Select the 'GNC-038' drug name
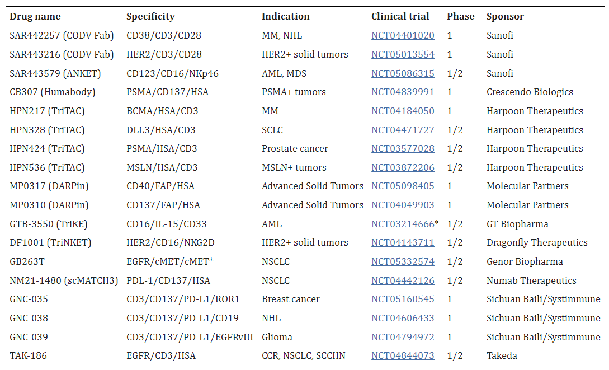Viewport: 609px width, 370px height. [x=29, y=319]
